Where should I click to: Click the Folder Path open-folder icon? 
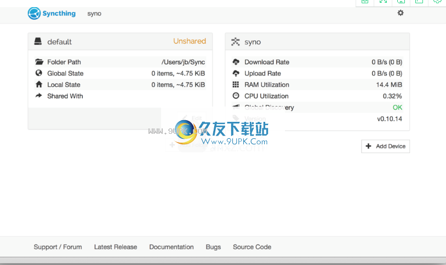39,62
